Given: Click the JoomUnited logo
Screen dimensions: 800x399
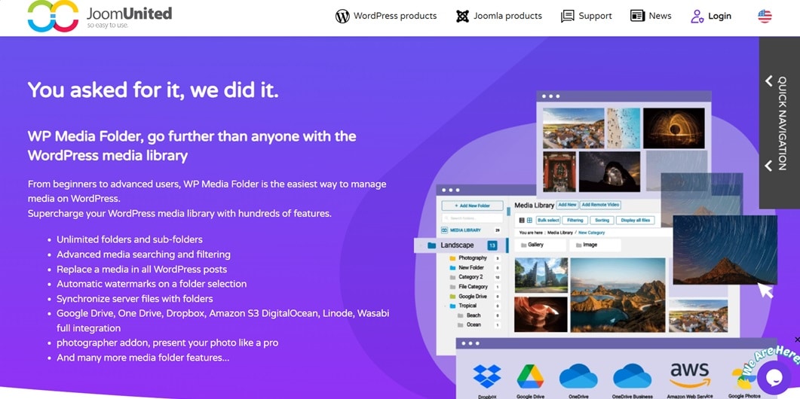Looking at the screenshot, I should 100,16.
